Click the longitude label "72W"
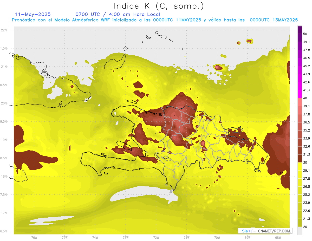This screenshot has height=241, width=312. (156, 238)
